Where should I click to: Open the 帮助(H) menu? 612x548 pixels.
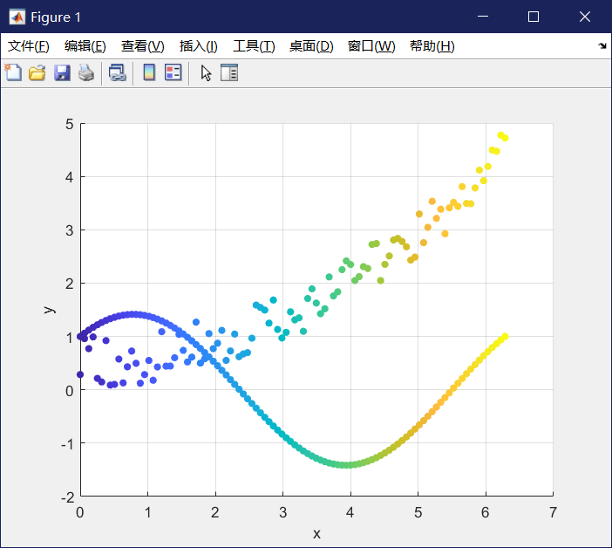432,46
